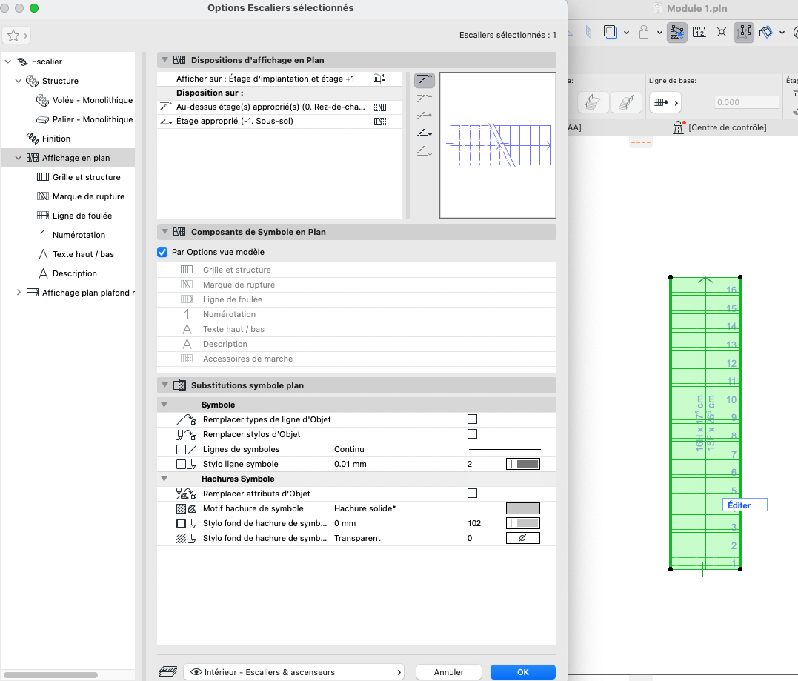Collapse Composants de Symbole en Plan panel

pos(164,232)
